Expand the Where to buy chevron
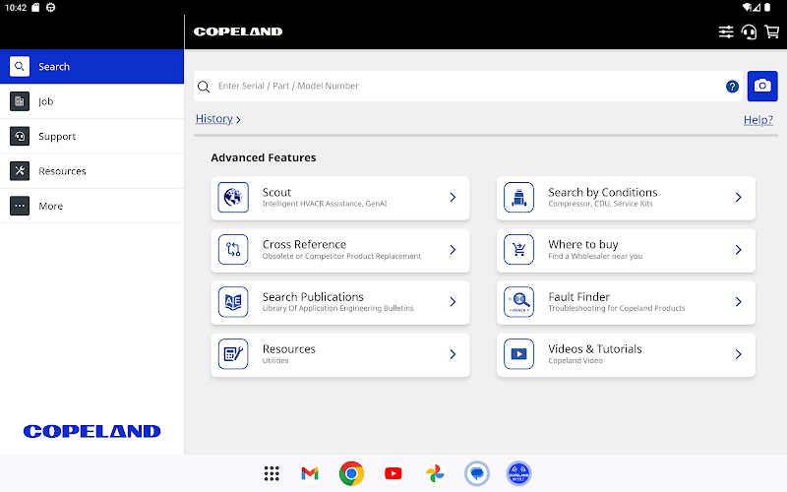 pos(739,250)
